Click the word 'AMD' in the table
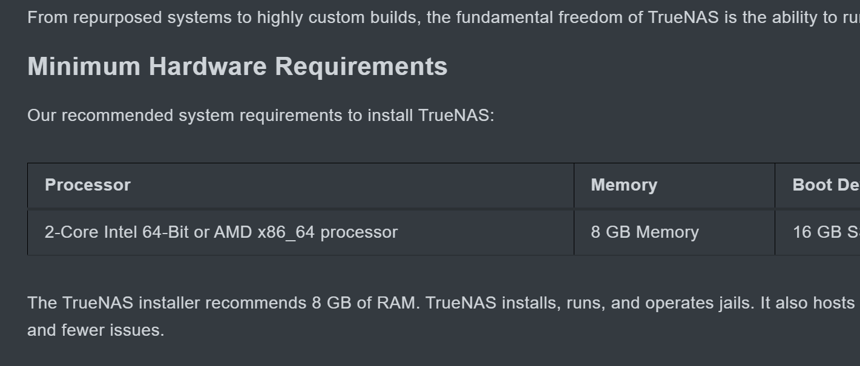This screenshot has width=860, height=366. click(233, 232)
